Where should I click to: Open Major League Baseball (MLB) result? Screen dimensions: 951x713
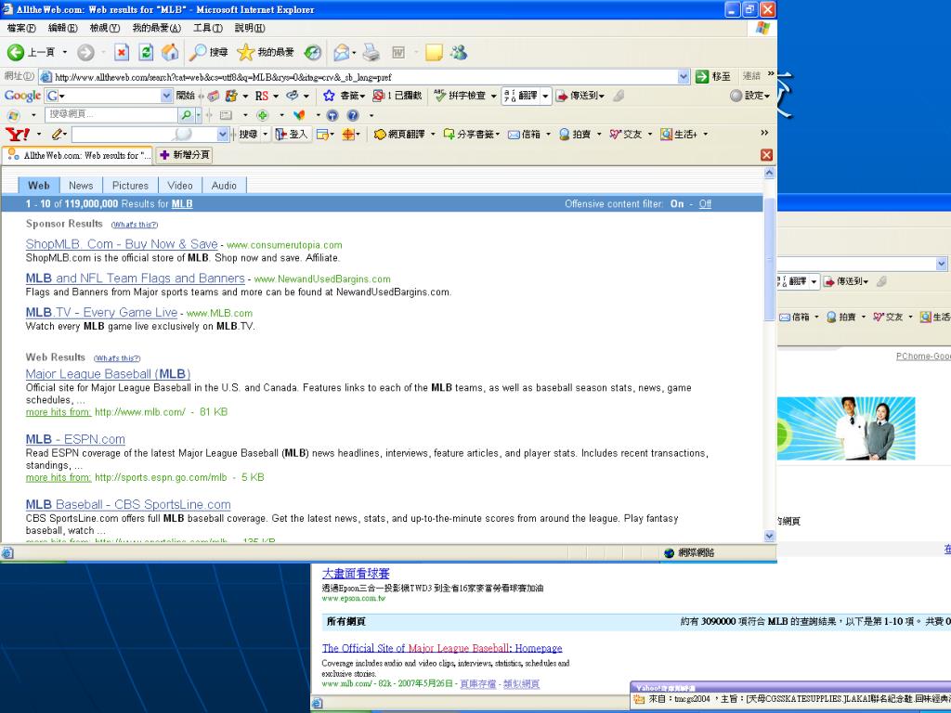point(108,374)
